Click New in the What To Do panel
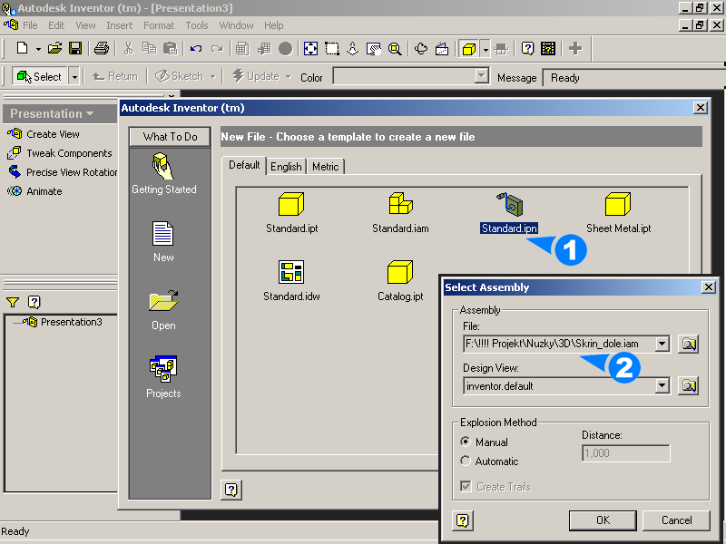The image size is (726, 544). point(163,242)
